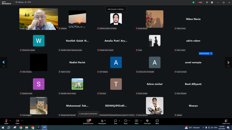Open Breakout rooms panel
The width and height of the screenshot is (232, 130).
[88, 122]
